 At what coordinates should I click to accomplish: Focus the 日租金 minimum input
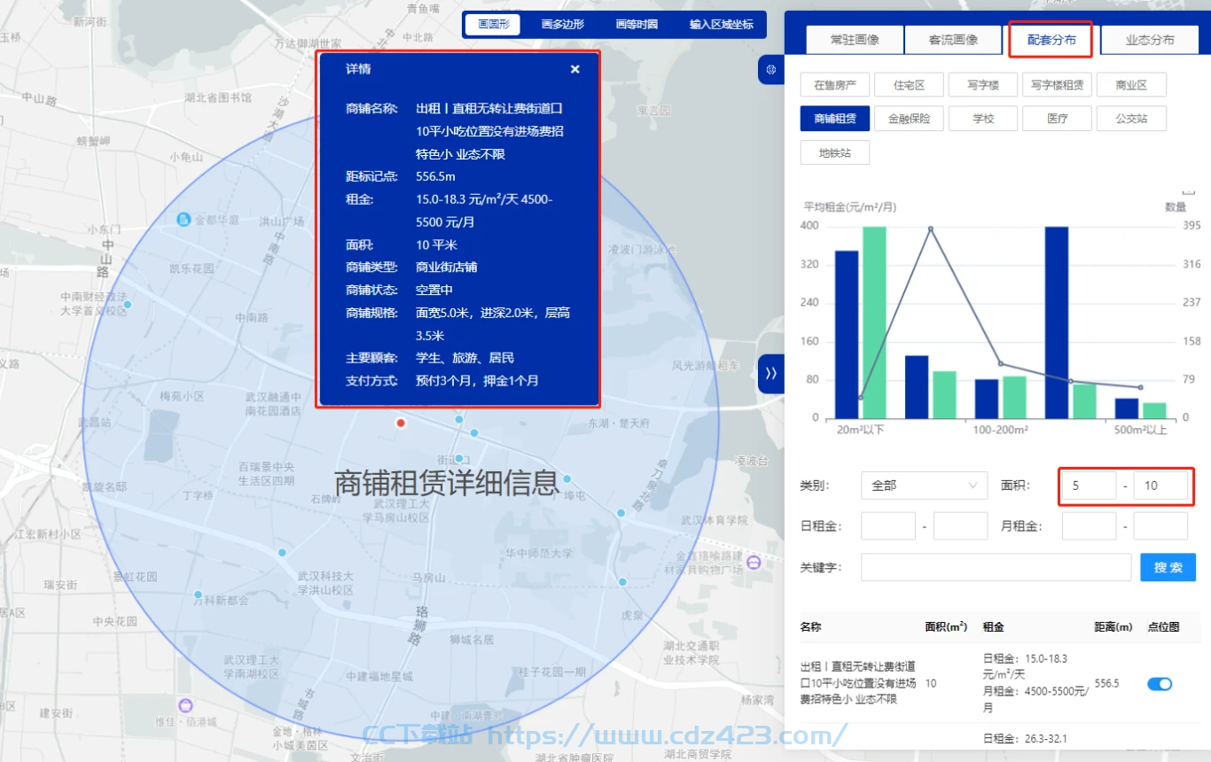[888, 526]
